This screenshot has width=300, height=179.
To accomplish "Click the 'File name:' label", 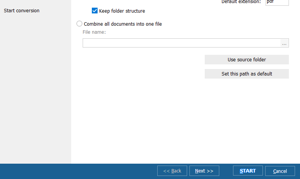I will (x=94, y=32).
